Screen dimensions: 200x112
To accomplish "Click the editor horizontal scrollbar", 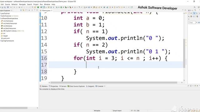I will pyautogui.click(x=114, y=82).
